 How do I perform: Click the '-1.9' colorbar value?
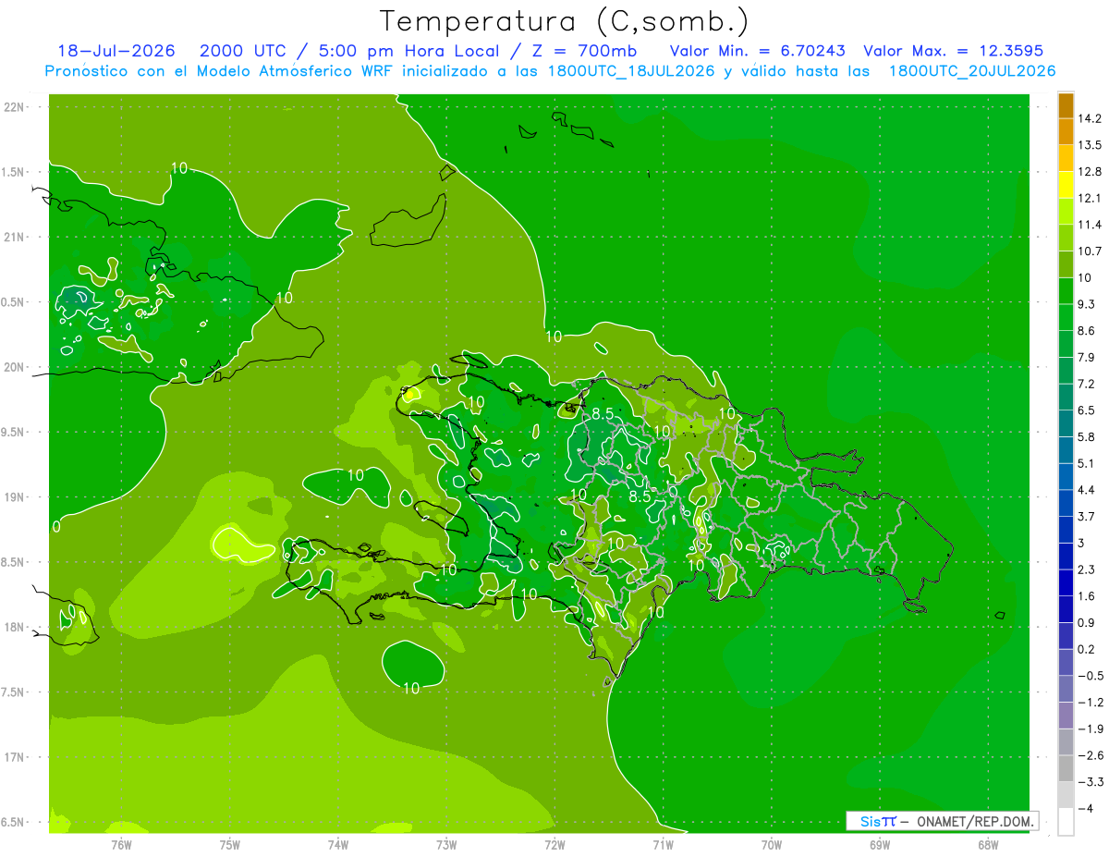point(1090,728)
